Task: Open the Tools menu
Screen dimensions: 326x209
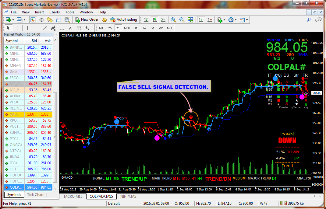Action: (x=70, y=12)
